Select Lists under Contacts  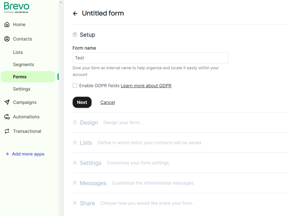18,52
